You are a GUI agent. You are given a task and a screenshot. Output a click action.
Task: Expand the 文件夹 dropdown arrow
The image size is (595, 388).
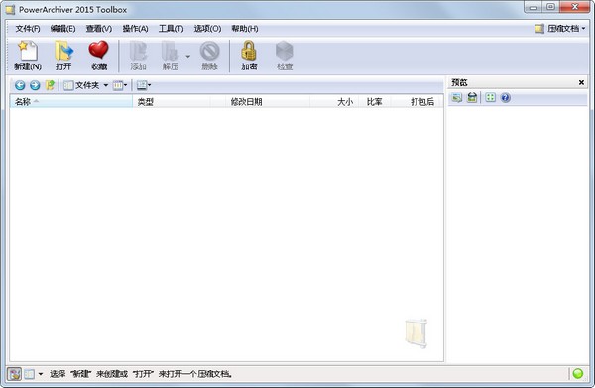(x=106, y=85)
